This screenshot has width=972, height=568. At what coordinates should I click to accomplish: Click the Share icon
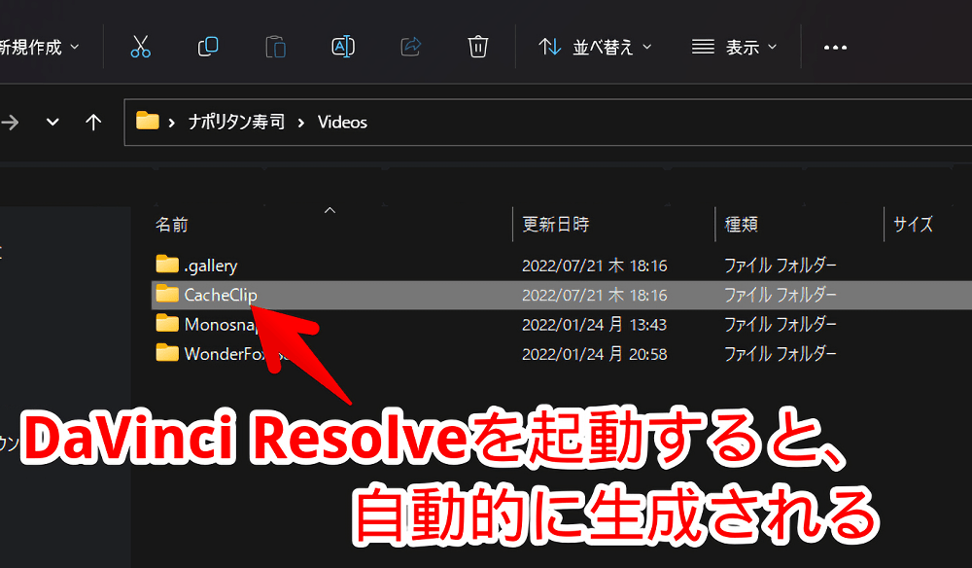tap(410, 47)
